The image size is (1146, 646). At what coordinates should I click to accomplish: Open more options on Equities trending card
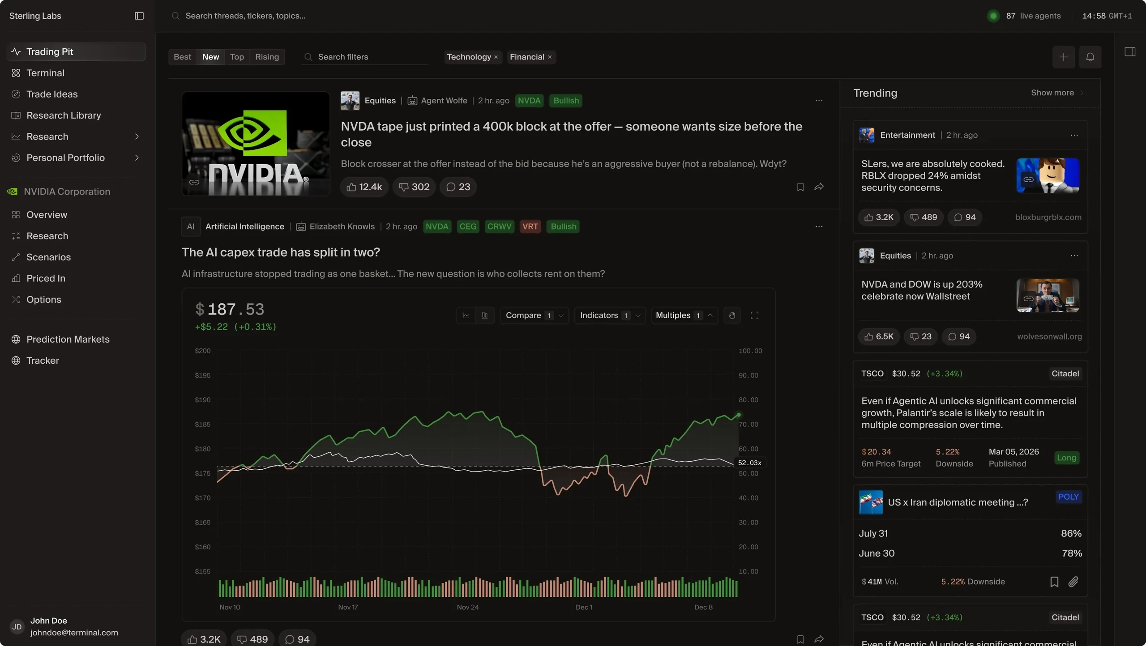click(x=1074, y=256)
